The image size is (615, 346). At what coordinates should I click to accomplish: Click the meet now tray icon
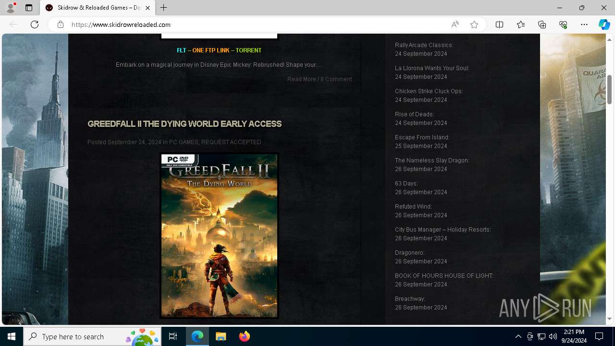click(530, 336)
